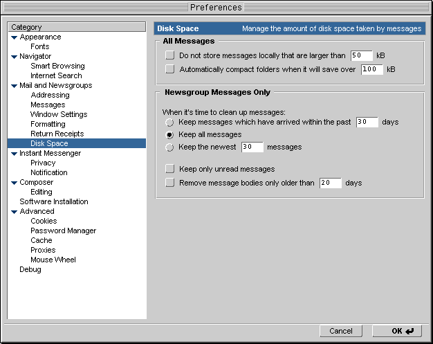Check 'Remove message bodies only older than'
This screenshot has width=433, height=344.
tap(169, 182)
